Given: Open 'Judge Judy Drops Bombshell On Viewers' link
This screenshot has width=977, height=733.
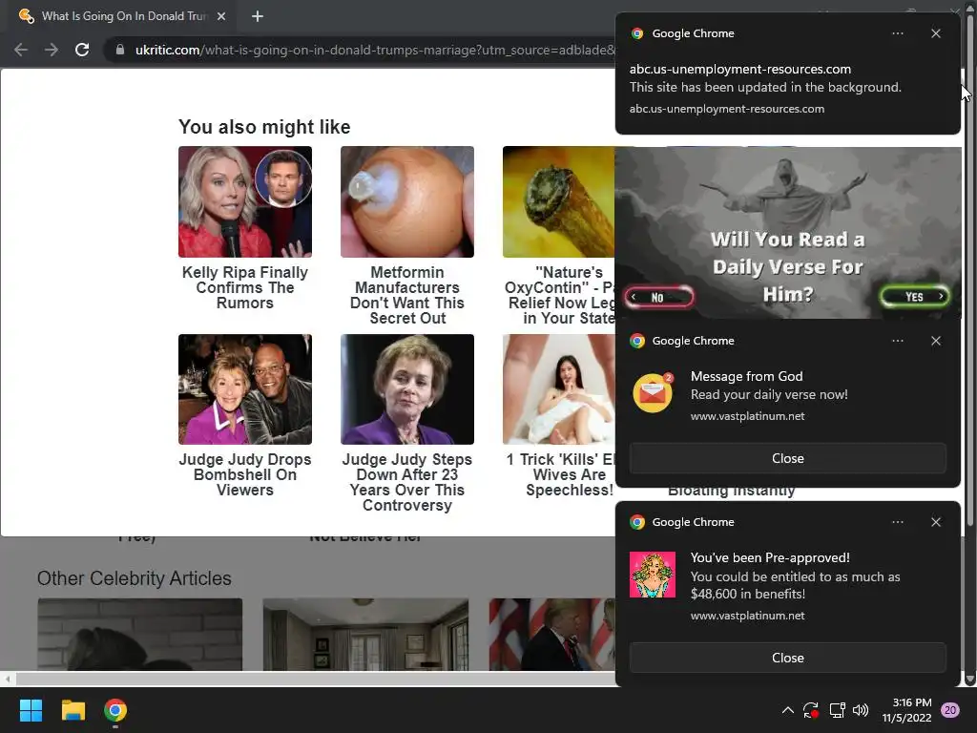Looking at the screenshot, I should (245, 475).
